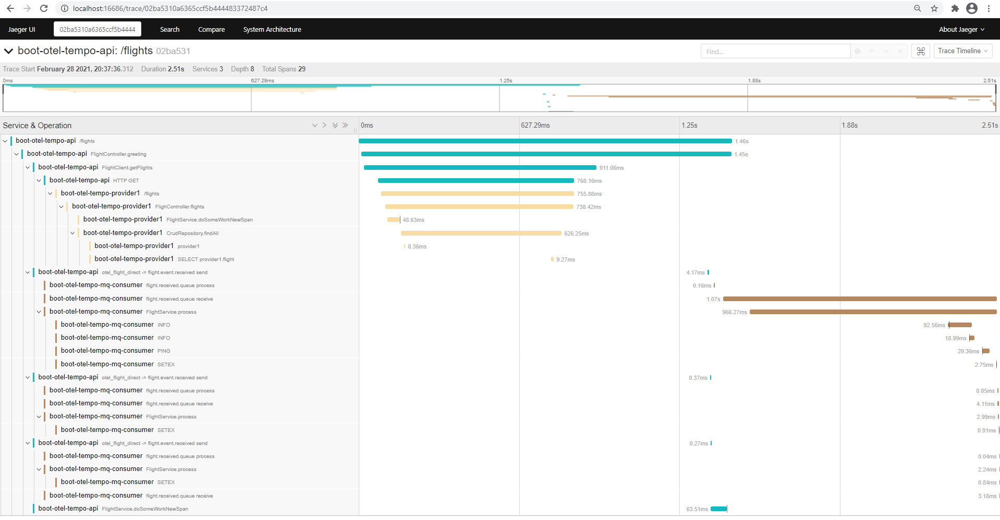1000x520 pixels.
Task: Click 1.25s timeline header tick
Action: pos(689,126)
